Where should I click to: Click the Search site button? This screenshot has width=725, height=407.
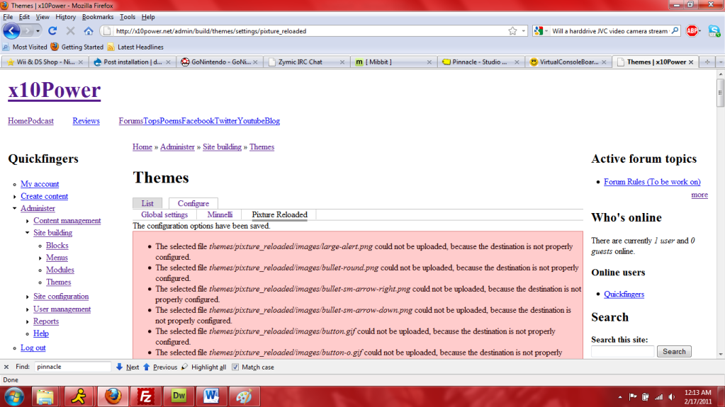coord(674,352)
